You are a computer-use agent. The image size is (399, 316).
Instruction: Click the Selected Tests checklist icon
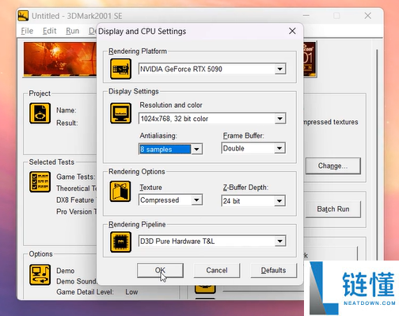pos(40,182)
